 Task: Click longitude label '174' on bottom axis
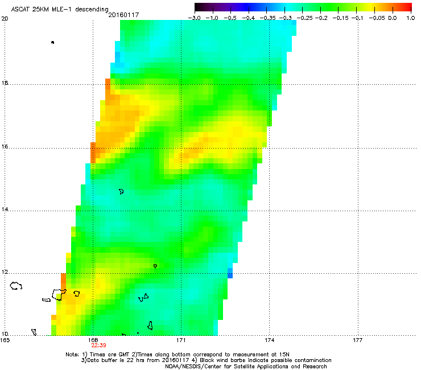pos(269,340)
